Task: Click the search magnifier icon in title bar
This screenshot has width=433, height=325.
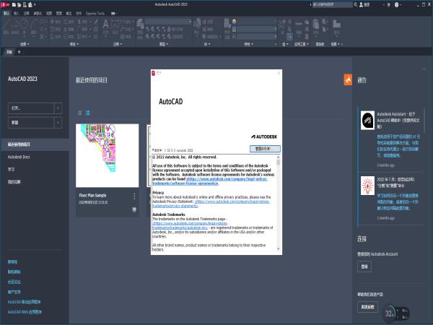Action: coord(356,4)
